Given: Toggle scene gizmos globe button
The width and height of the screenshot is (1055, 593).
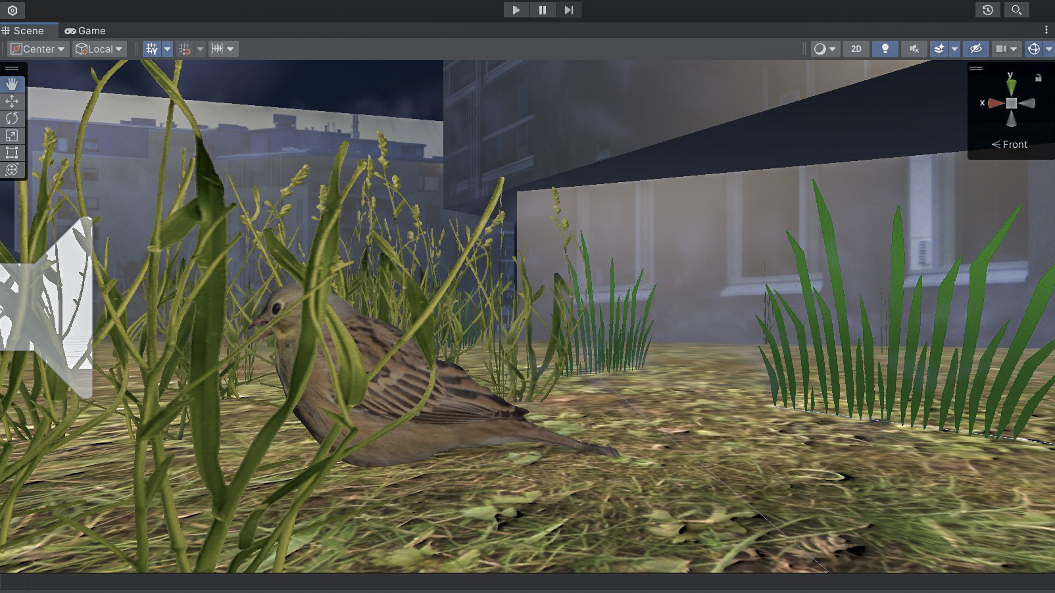Looking at the screenshot, I should click(x=1034, y=49).
